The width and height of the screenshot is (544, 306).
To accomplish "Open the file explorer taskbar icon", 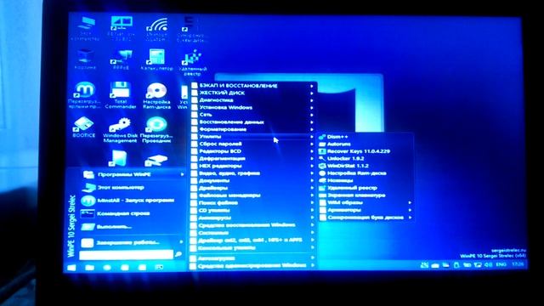I will click(89, 267).
